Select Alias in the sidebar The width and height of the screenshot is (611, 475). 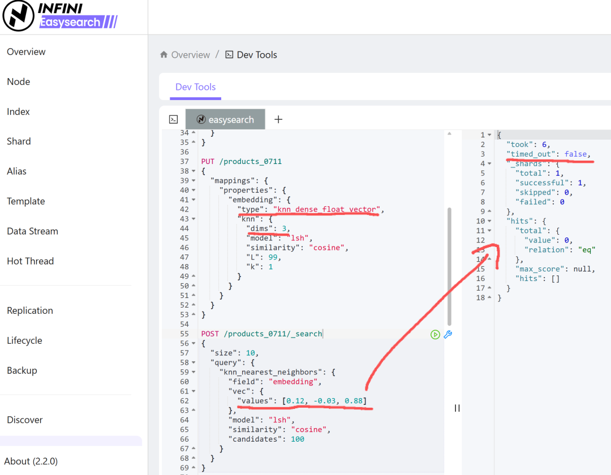coord(16,171)
